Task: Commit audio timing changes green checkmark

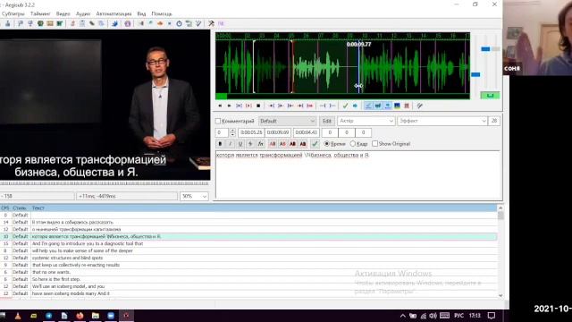Action: [346, 106]
